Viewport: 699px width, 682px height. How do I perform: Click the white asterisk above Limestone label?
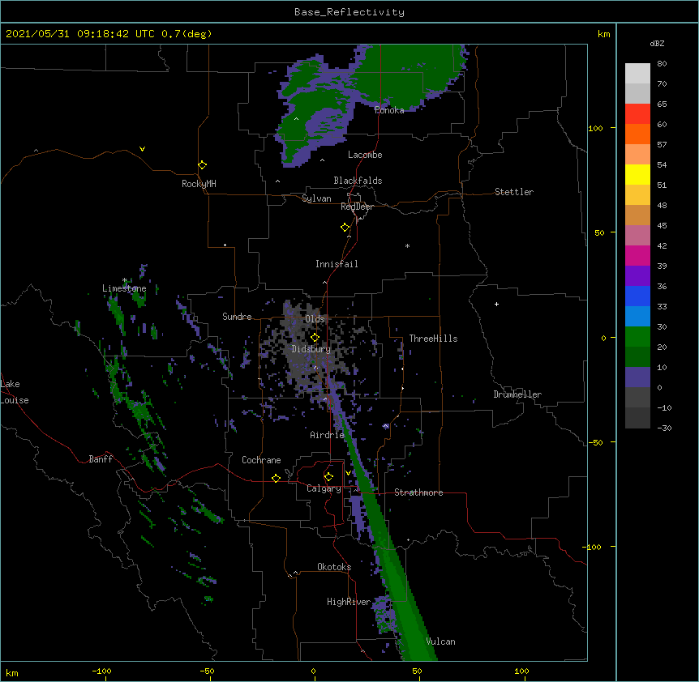(125, 280)
